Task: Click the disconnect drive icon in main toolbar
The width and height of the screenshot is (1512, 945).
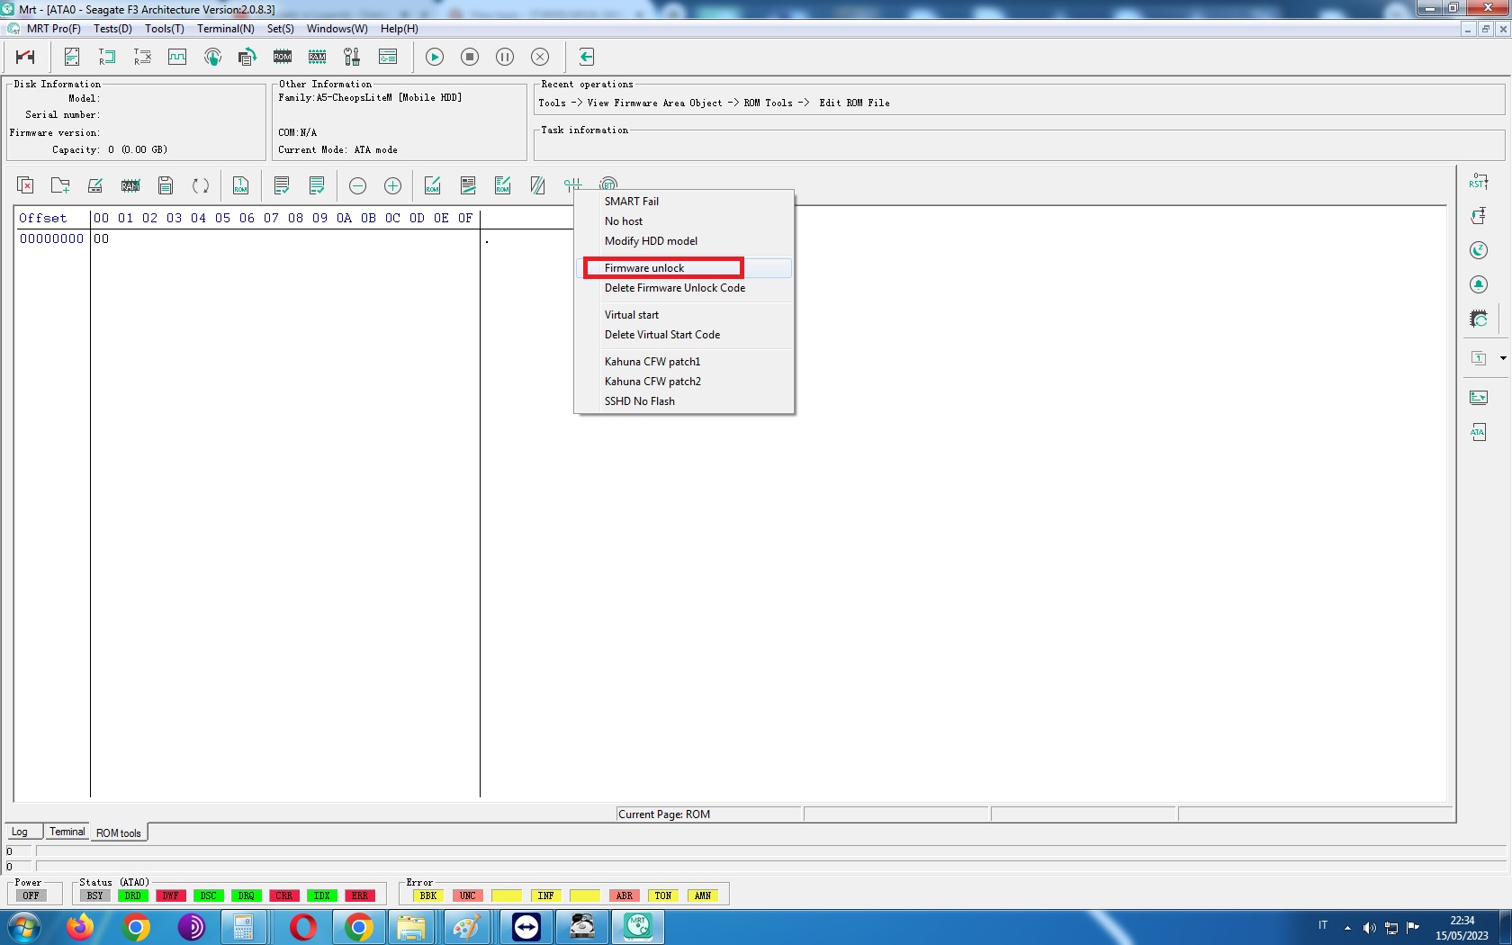Action: 25,57
